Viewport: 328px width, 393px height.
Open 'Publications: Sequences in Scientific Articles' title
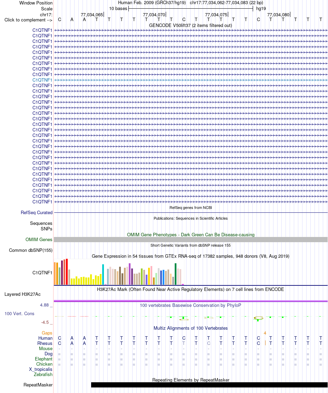tap(191, 218)
